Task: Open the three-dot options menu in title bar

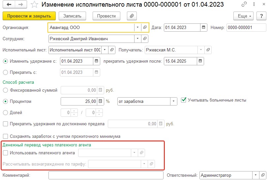Action: click(x=254, y=4)
